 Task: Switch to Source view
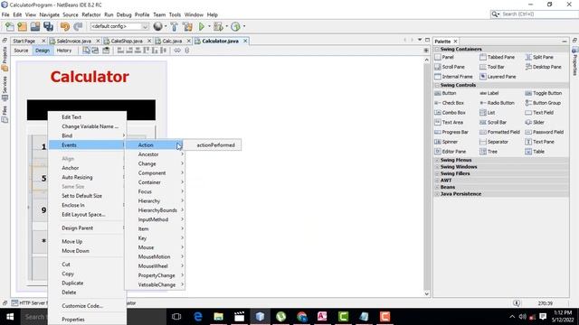pyautogui.click(x=21, y=51)
